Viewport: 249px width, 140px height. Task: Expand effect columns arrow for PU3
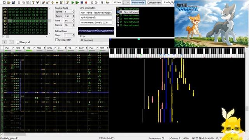pos(97,48)
